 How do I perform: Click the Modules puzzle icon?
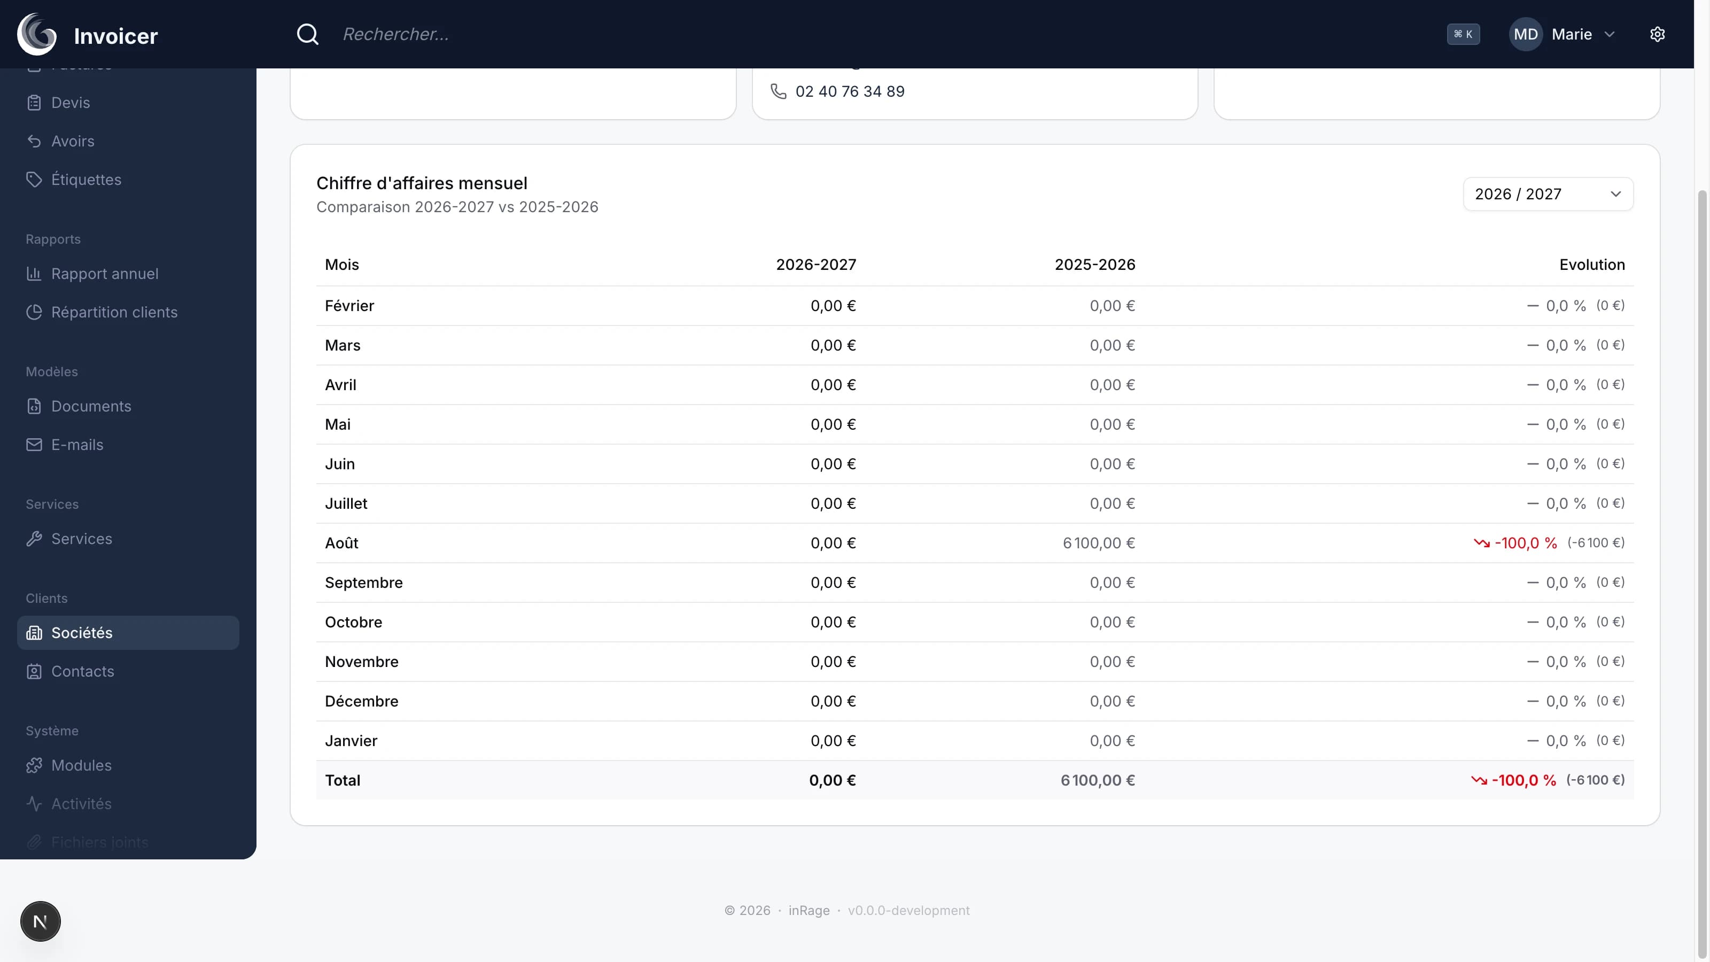34,765
